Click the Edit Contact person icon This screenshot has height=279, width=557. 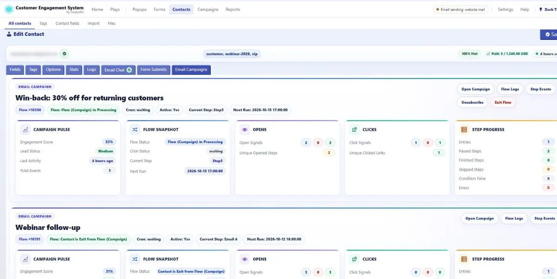9,34
